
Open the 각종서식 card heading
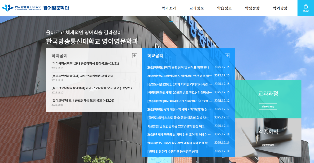coord(268,132)
